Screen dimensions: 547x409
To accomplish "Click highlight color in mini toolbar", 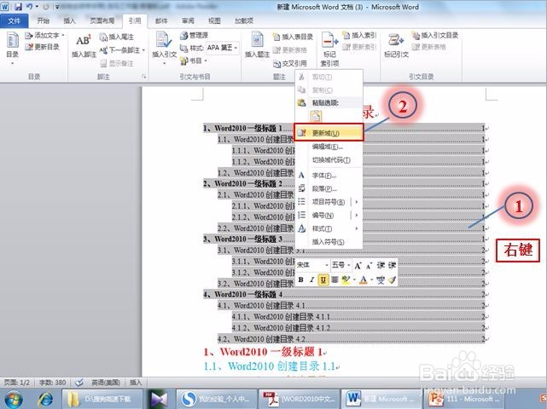I will [x=346, y=279].
